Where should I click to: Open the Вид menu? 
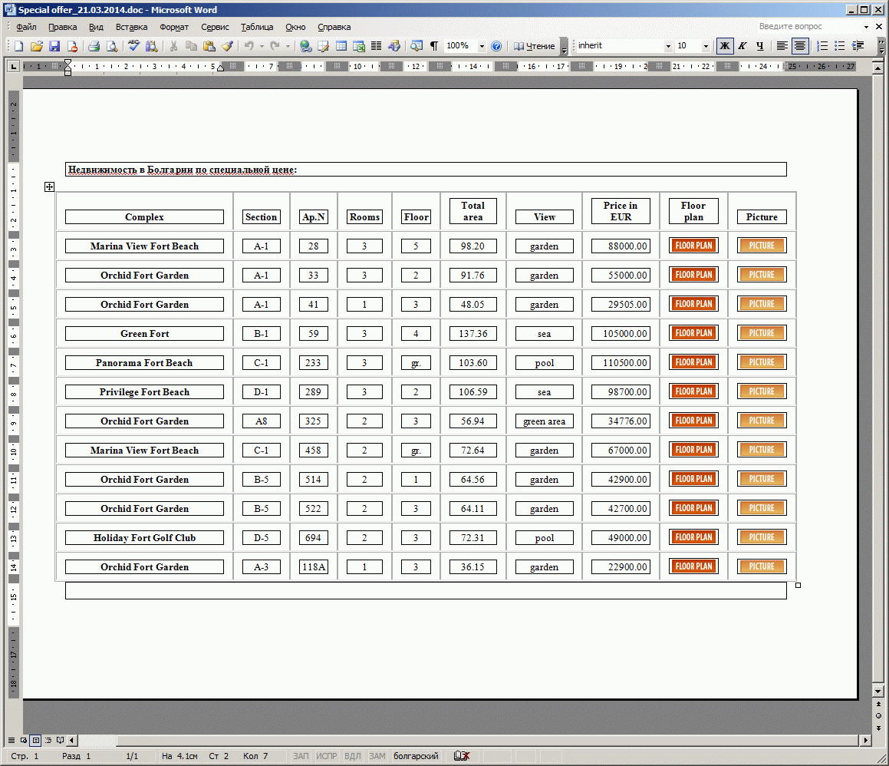pos(96,27)
